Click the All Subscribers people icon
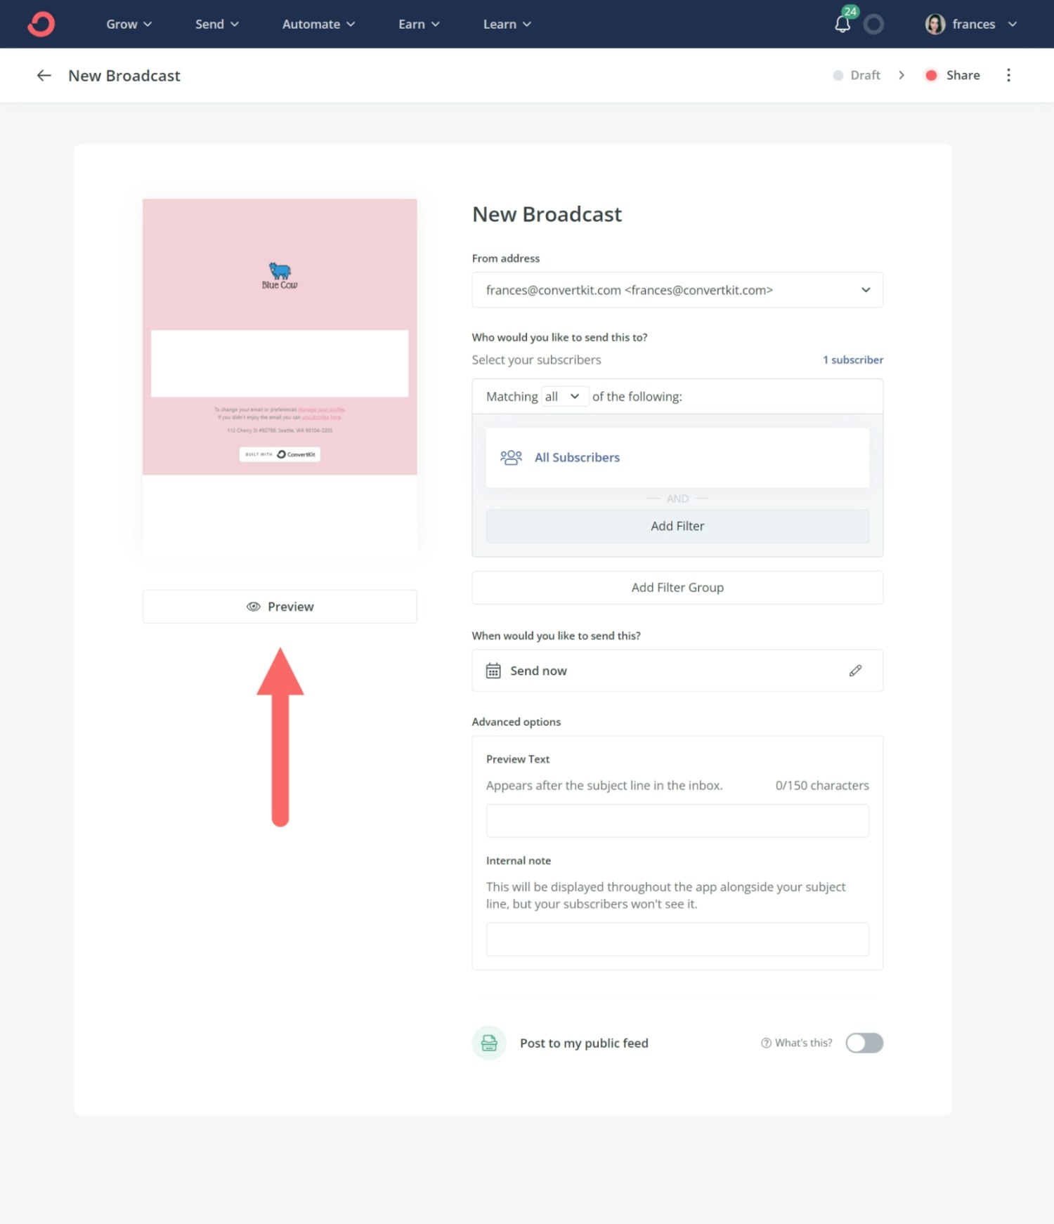 (511, 458)
